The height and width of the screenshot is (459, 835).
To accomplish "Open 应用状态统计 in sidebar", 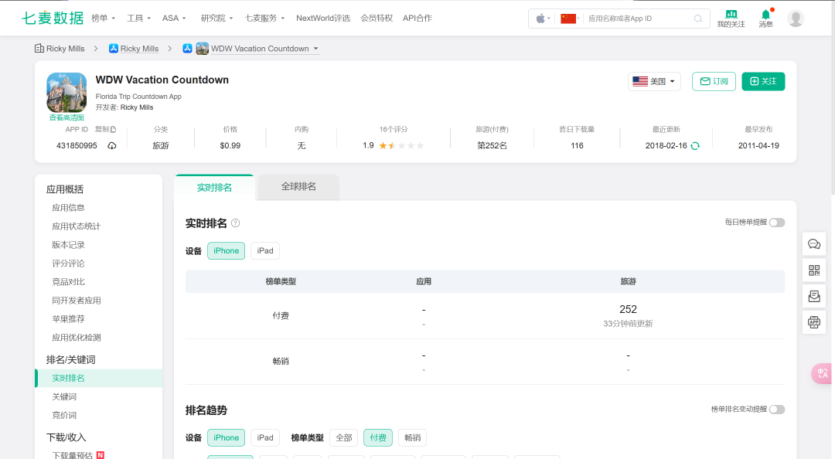I will [x=76, y=226].
